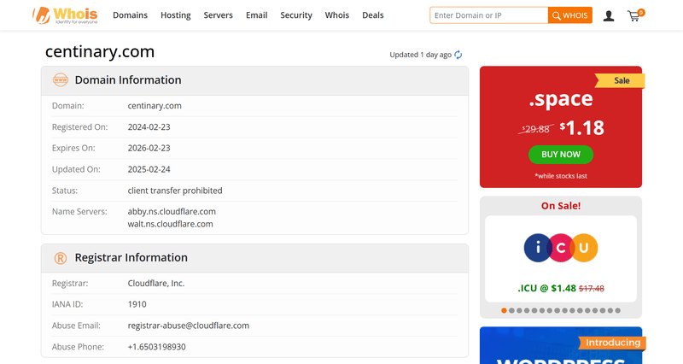Click the Domain Information section header
The height and width of the screenshot is (364, 683).
tap(254, 80)
